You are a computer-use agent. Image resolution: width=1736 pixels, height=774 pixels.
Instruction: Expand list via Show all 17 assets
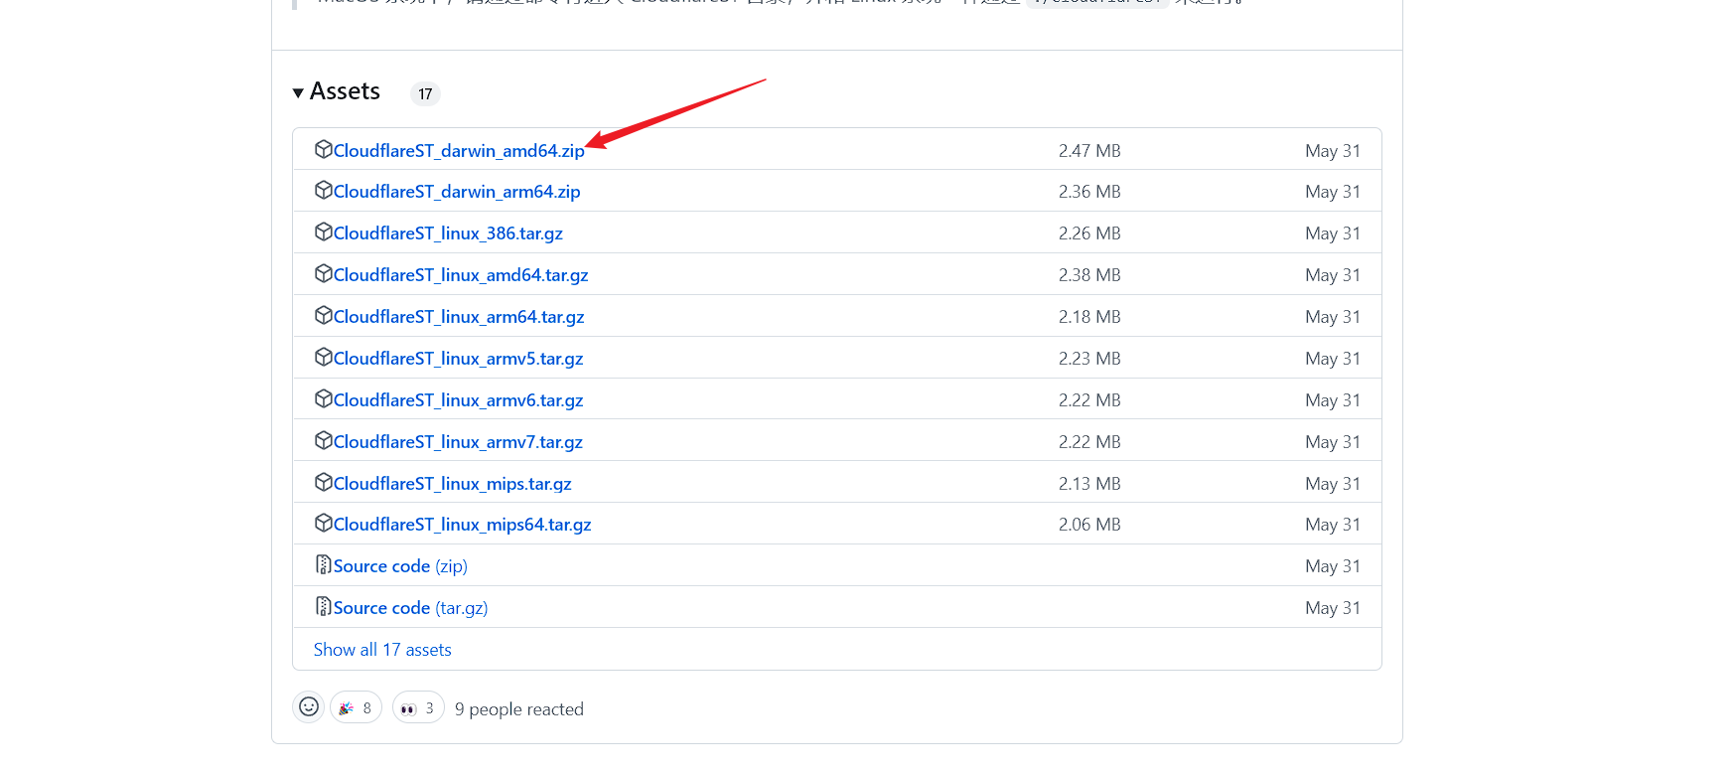(382, 650)
